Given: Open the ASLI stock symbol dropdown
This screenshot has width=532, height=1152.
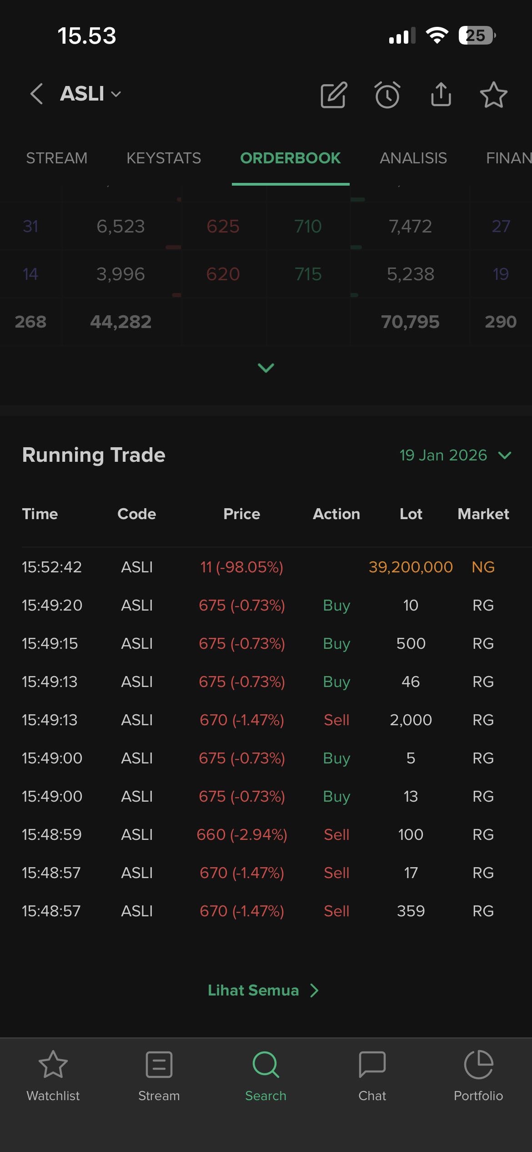Looking at the screenshot, I should [91, 94].
